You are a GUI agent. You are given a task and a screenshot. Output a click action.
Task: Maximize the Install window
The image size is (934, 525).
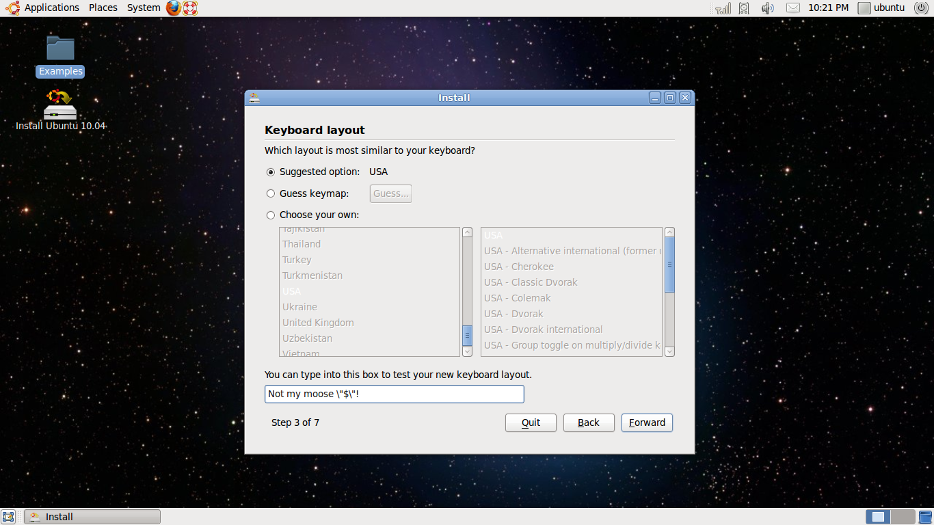pos(670,98)
